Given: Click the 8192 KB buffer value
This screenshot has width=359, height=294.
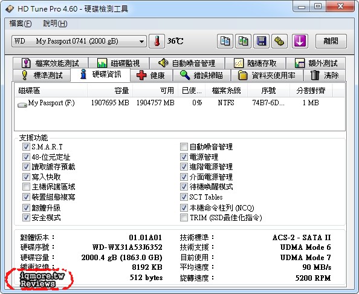Looking at the screenshot, I should click(x=147, y=267).
